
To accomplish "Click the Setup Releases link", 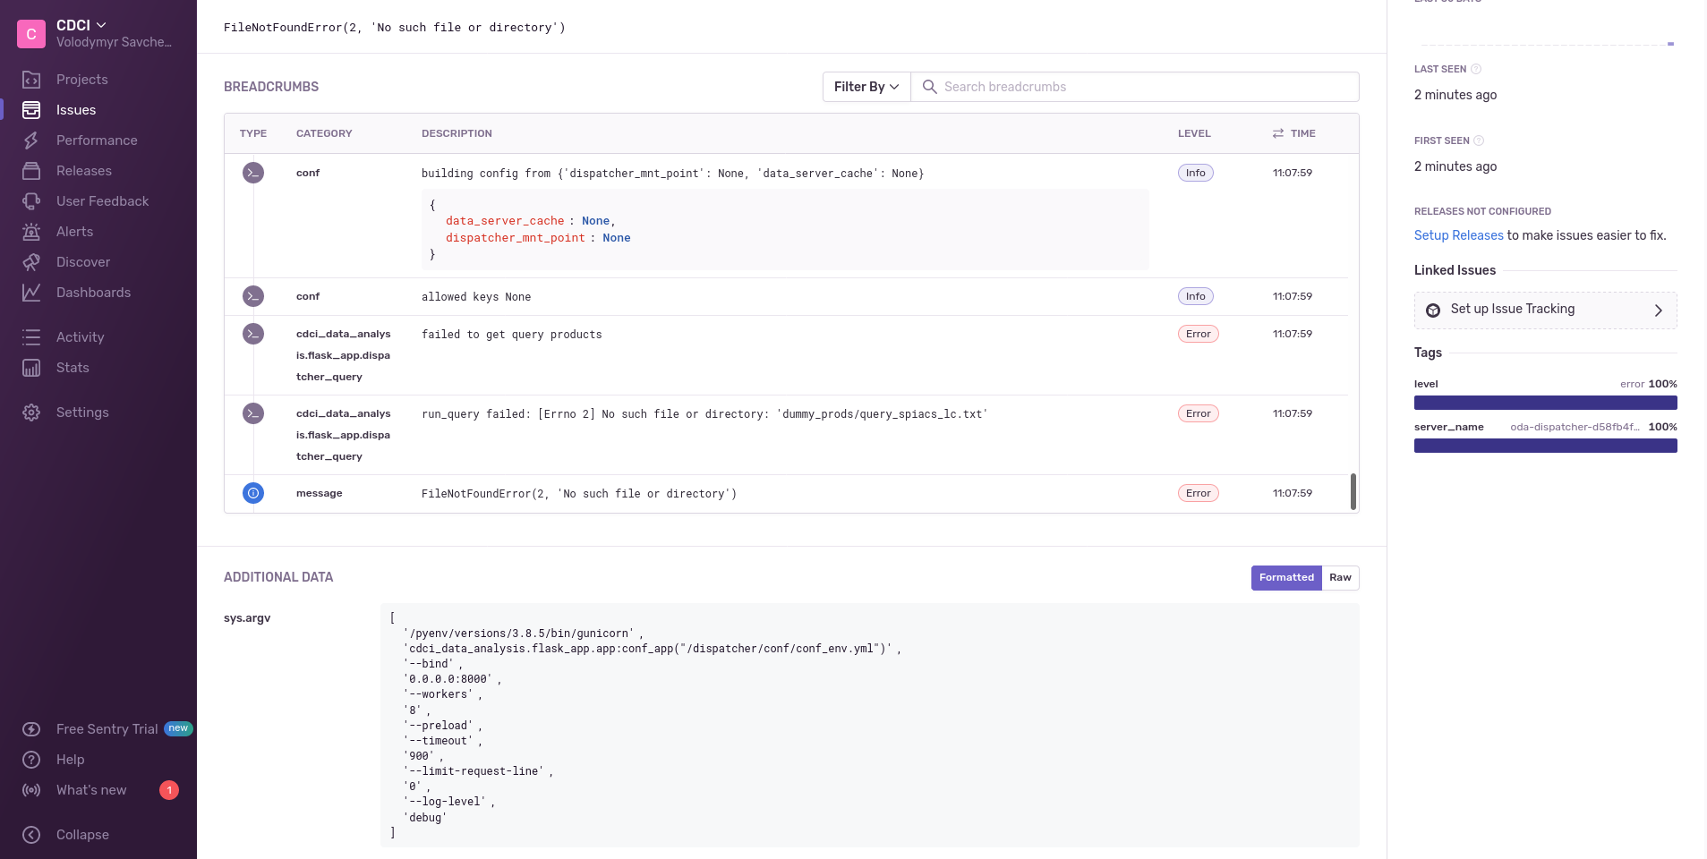I will (1457, 235).
